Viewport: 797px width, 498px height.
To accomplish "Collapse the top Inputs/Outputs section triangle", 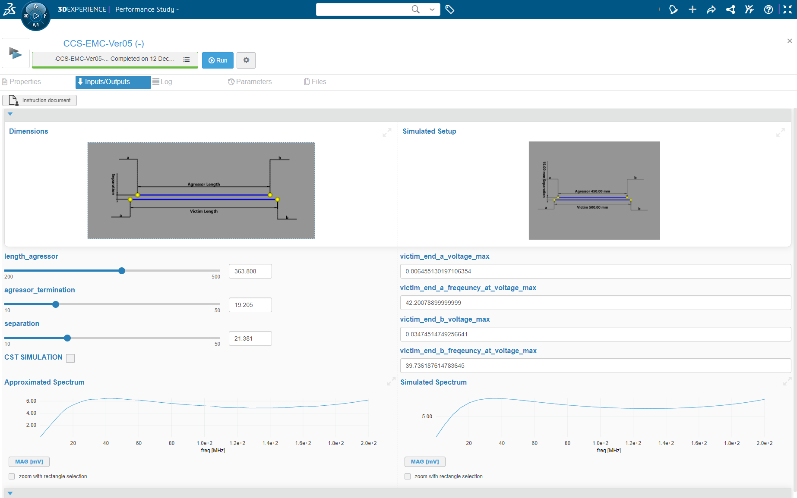I will tap(10, 114).
